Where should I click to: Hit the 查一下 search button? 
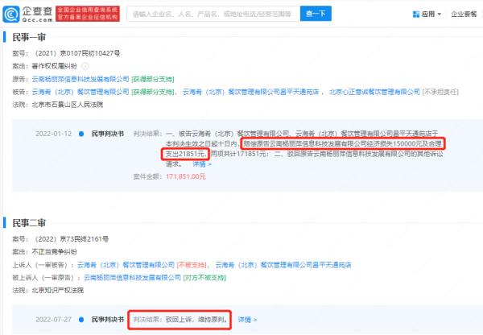pos(316,14)
